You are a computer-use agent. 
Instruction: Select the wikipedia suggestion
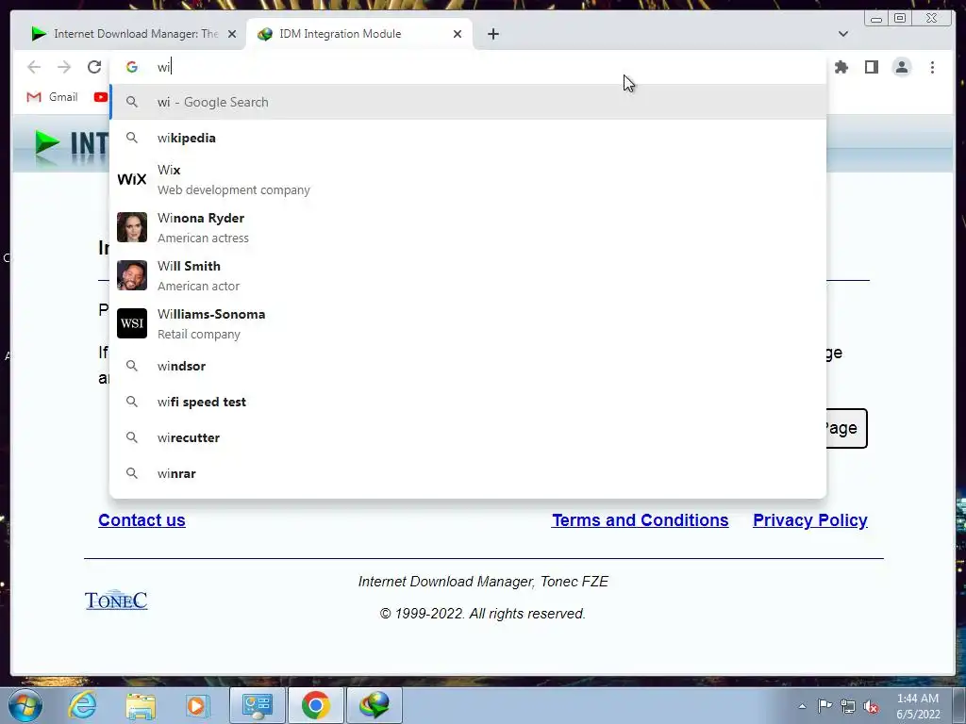468,138
